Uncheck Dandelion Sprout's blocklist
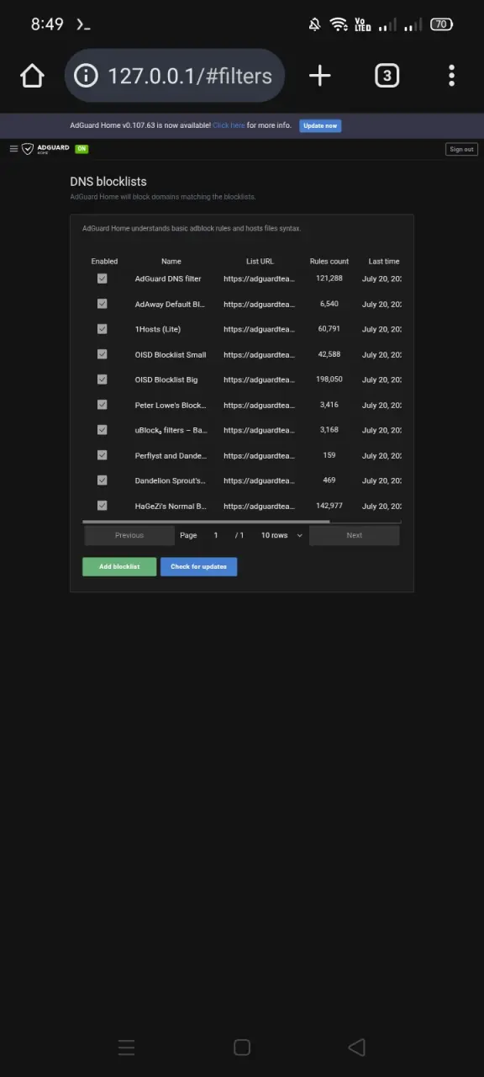The width and height of the screenshot is (484, 1077). 103,480
